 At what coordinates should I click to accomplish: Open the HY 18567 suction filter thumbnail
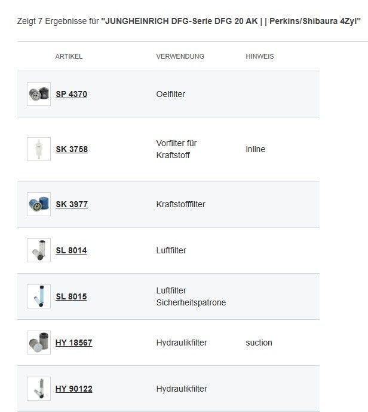[x=39, y=343]
